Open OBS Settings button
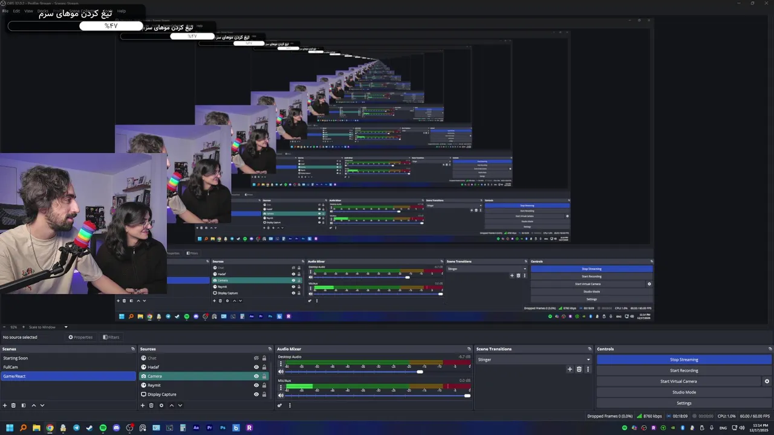The height and width of the screenshot is (435, 774). click(684, 403)
